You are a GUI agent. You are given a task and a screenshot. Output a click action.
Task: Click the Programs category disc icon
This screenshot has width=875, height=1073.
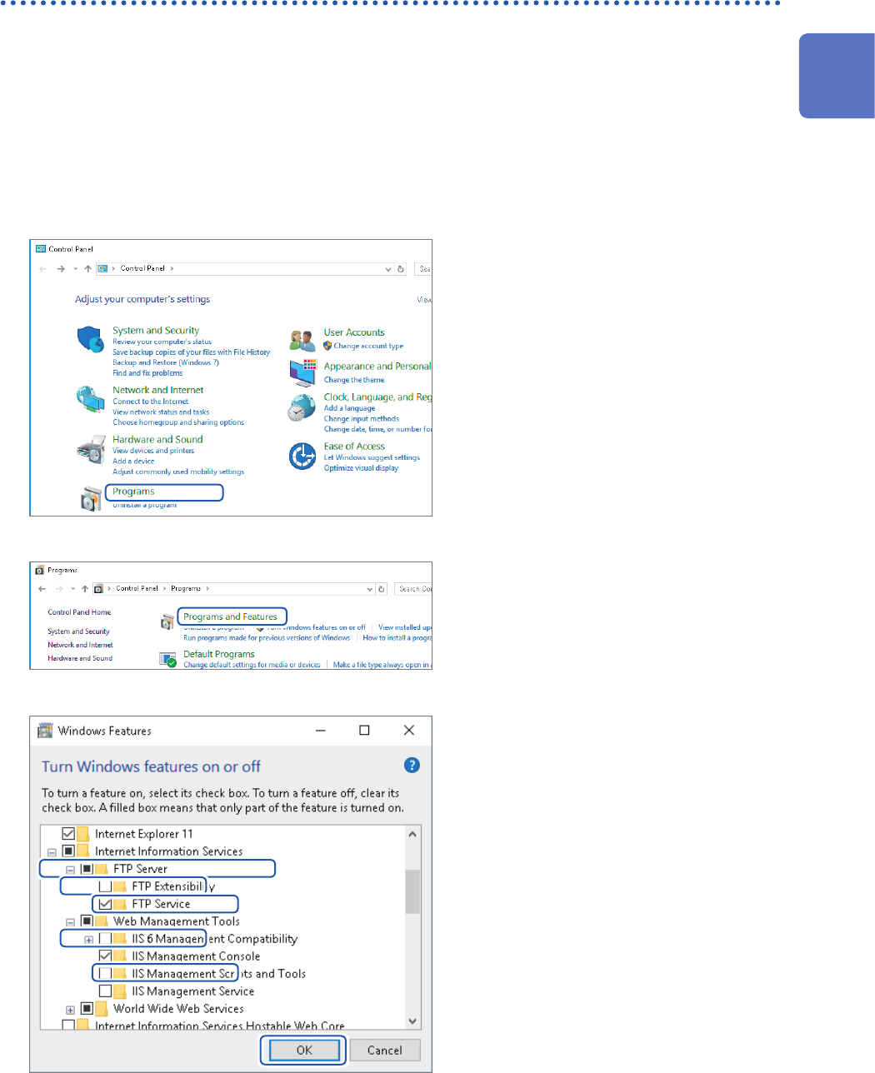click(91, 498)
